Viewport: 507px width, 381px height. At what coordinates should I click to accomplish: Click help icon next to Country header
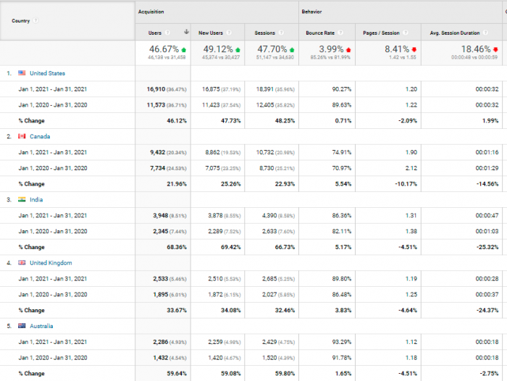35,21
